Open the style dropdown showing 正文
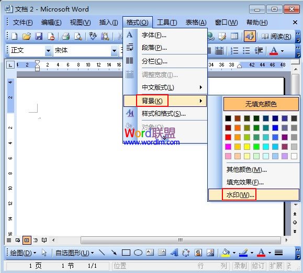303x273 pixels. (x=48, y=51)
